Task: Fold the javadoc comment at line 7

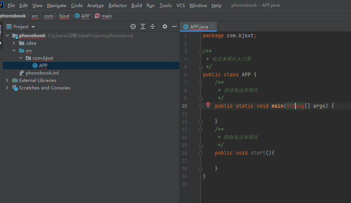Action: [201, 83]
